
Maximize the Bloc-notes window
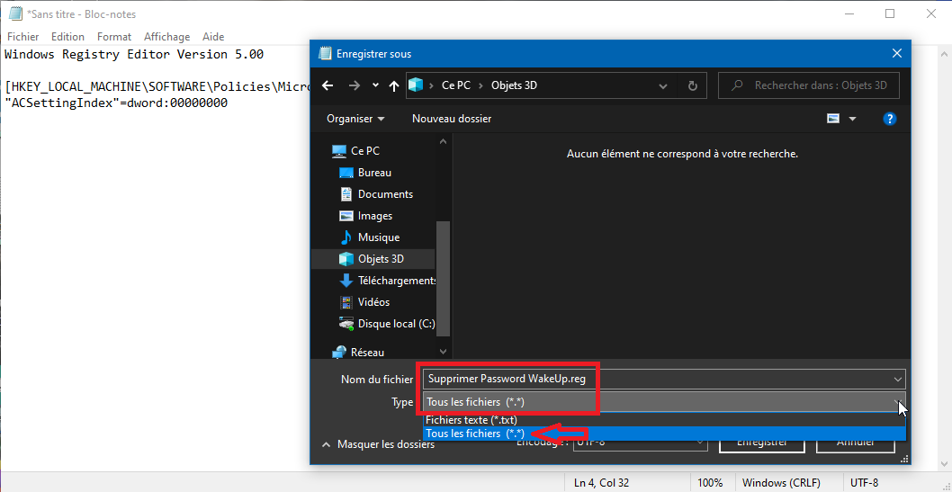click(890, 13)
